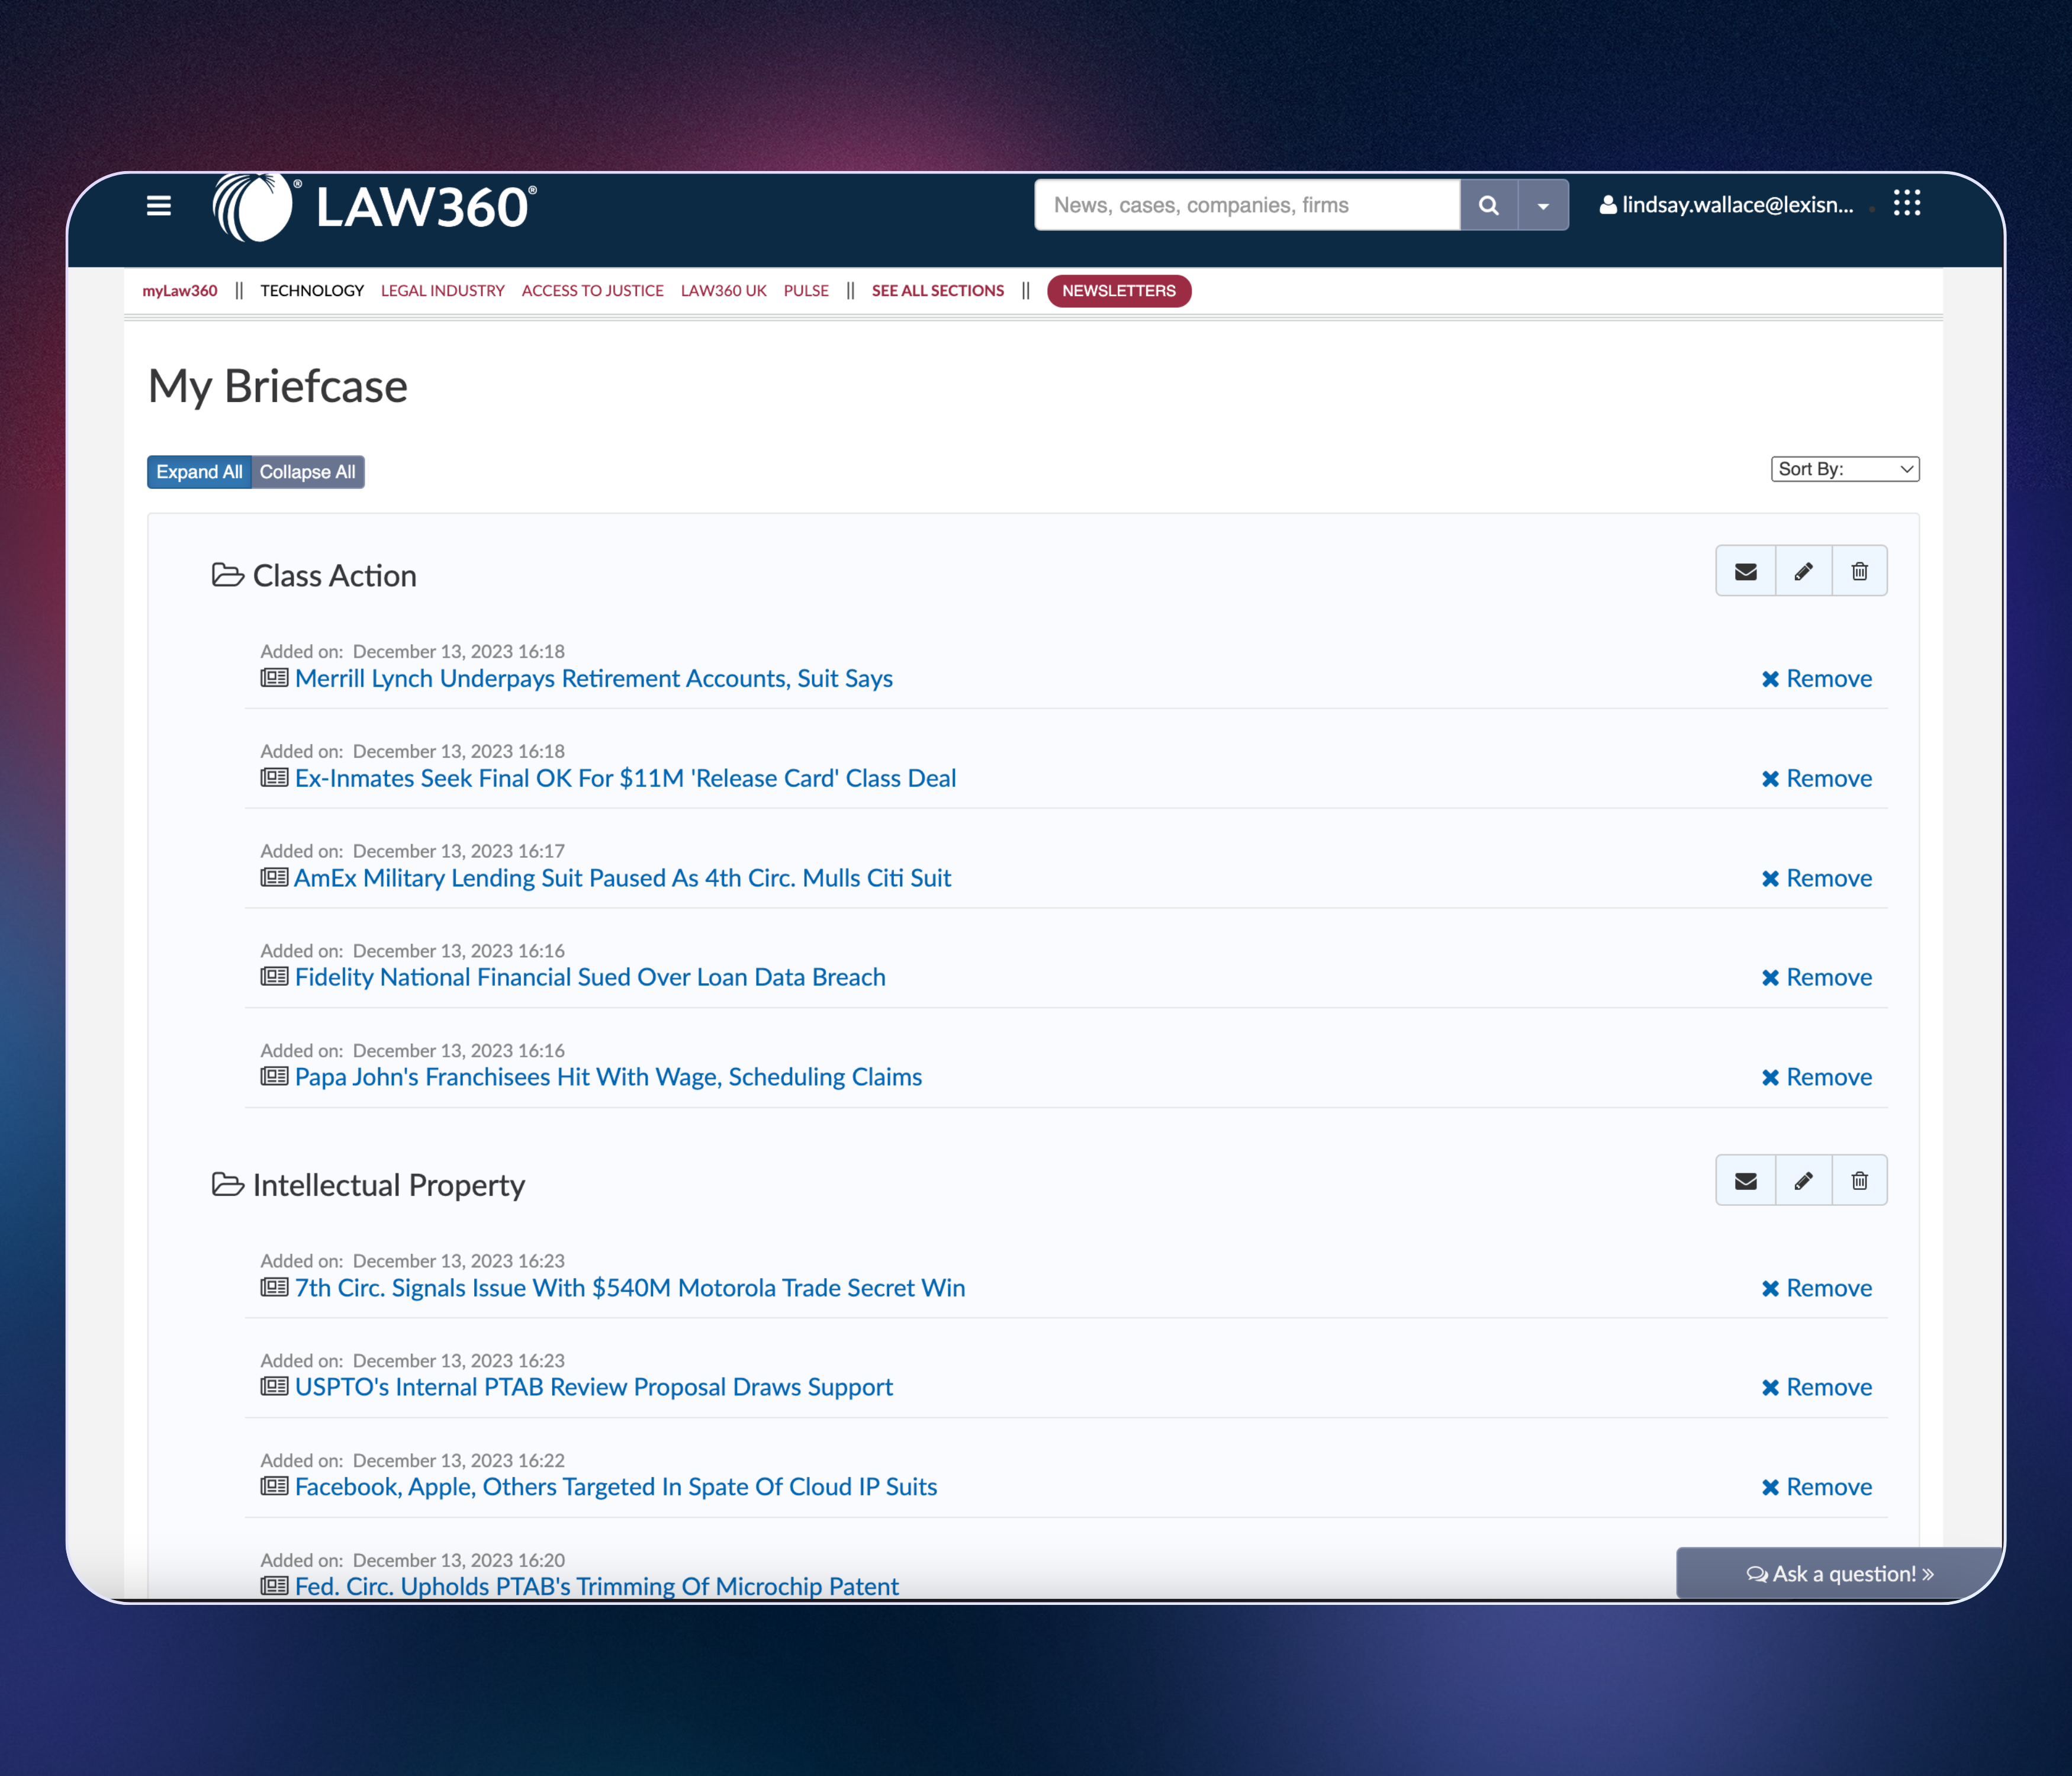Image resolution: width=2072 pixels, height=1776 pixels.
Task: Remove the USPTO PTAB Review article
Action: (x=1816, y=1387)
